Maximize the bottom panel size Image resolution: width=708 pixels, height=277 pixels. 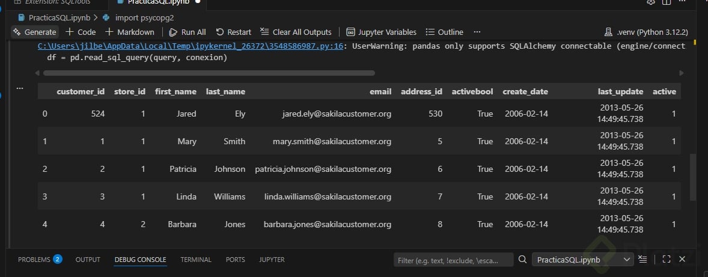(666, 260)
